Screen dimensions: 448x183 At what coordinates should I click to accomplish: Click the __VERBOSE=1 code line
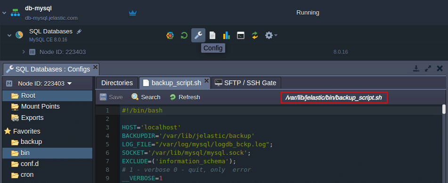click(x=142, y=178)
